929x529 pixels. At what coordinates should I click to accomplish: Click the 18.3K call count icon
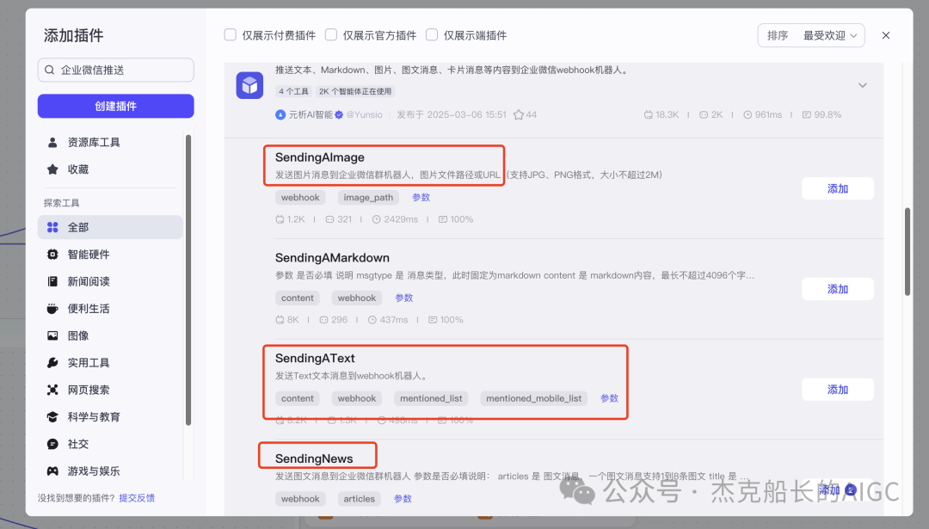pyautogui.click(x=649, y=114)
